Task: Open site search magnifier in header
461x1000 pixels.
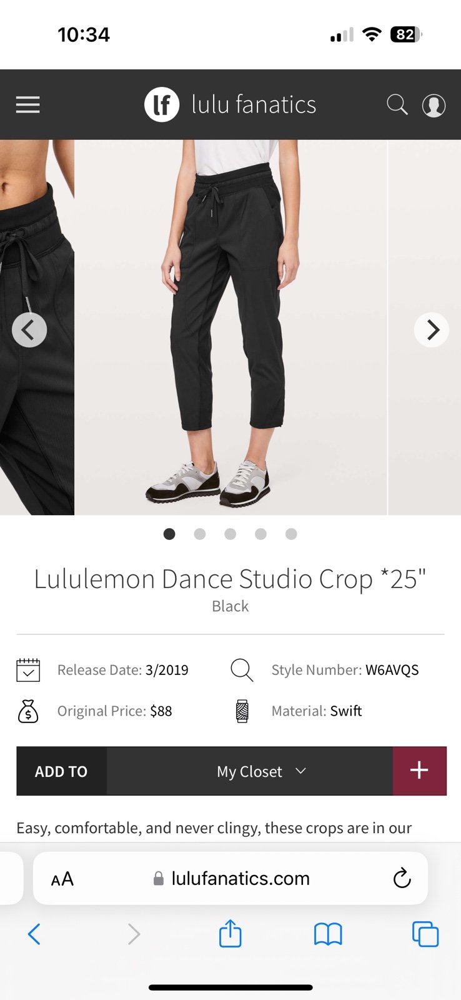Action: pos(397,104)
